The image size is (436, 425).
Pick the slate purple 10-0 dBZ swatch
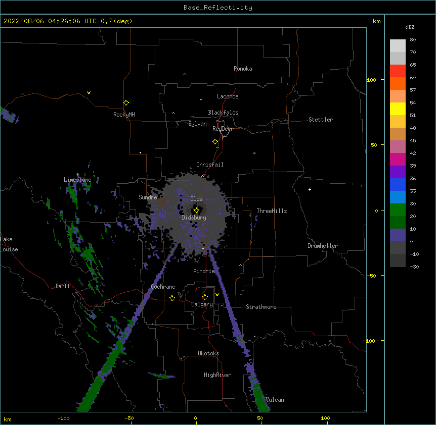point(398,235)
